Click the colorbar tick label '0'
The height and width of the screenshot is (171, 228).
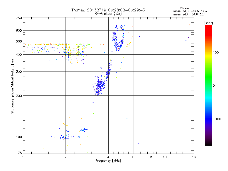(x=214, y=86)
